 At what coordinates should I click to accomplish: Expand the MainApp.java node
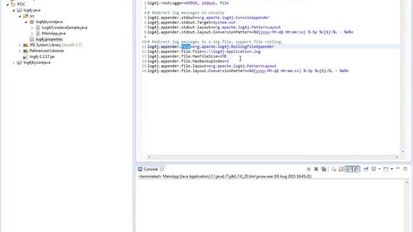(x=32, y=34)
